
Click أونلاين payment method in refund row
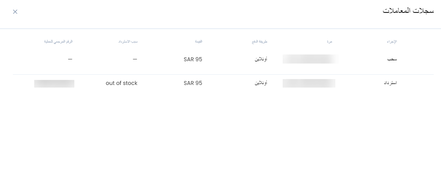[261, 83]
